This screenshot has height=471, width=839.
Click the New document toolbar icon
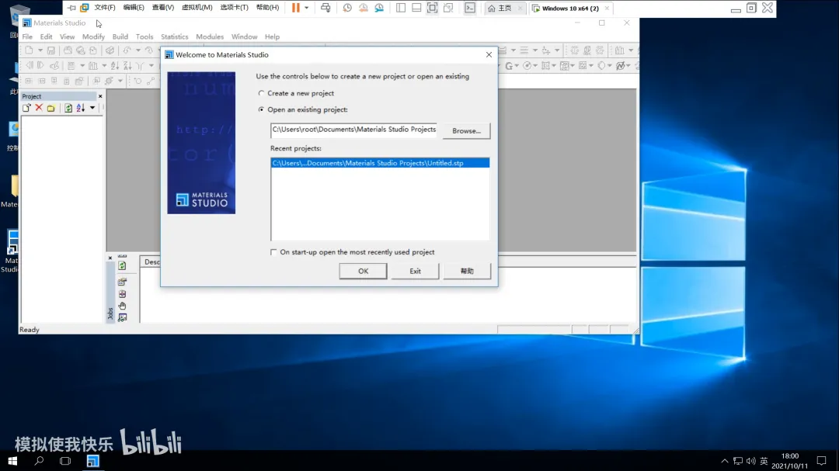click(x=29, y=50)
